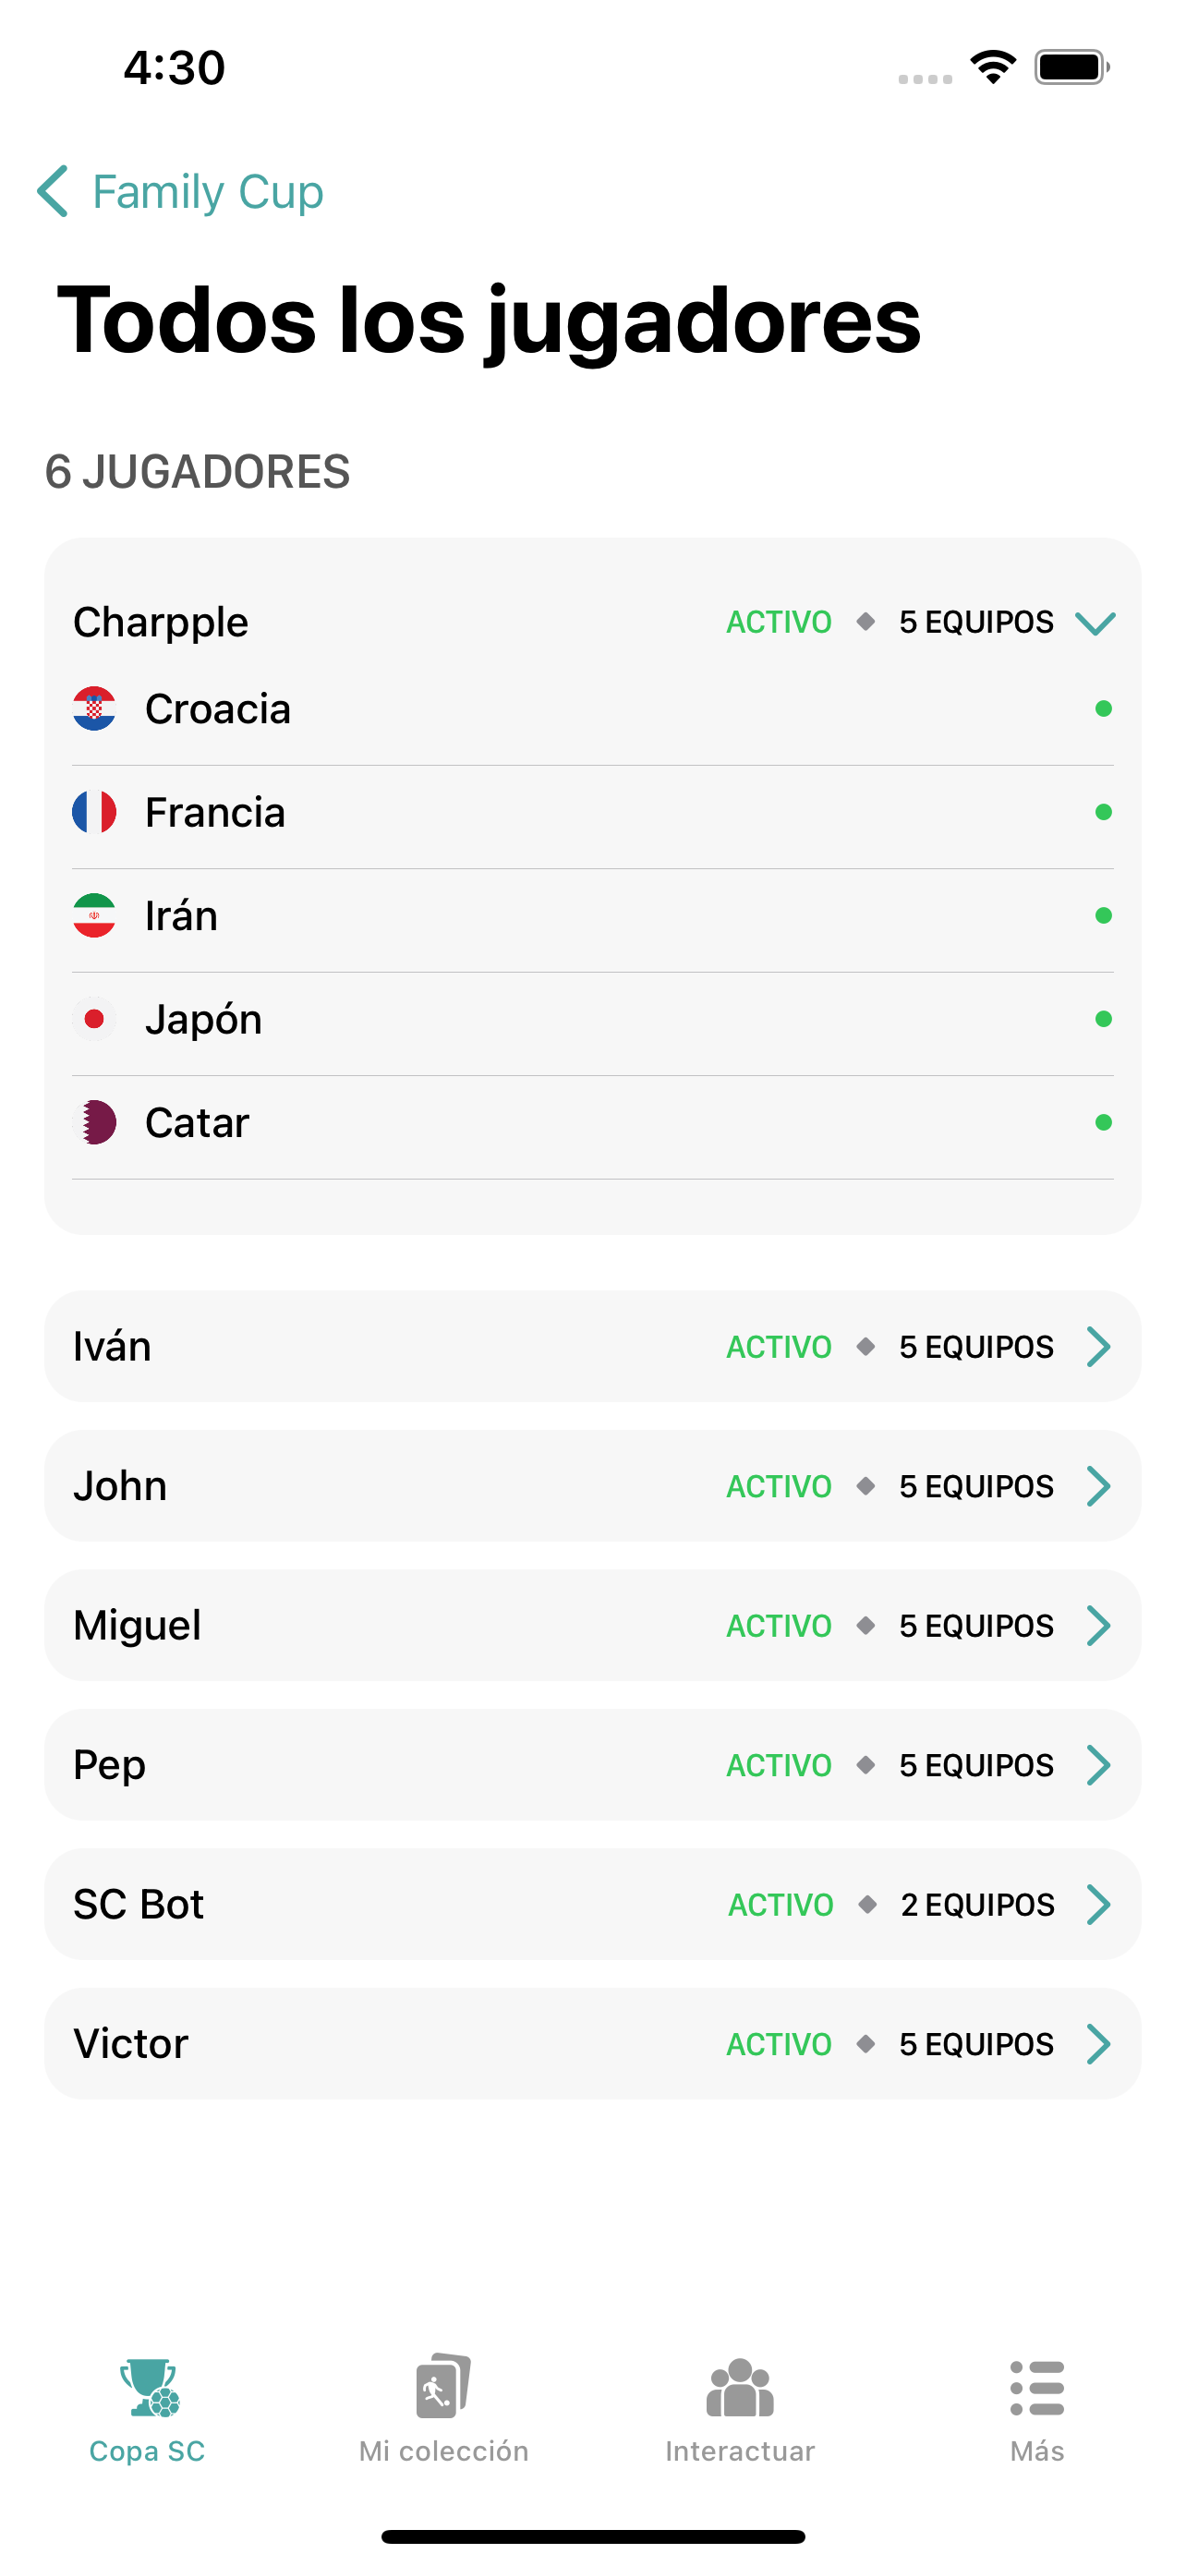This screenshot has height=2566, width=1186.
Task: Tap the Croatia flag icon
Action: click(x=93, y=709)
